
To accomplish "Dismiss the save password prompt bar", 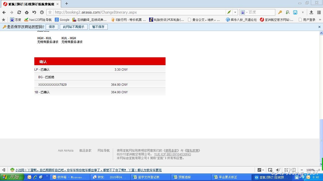I will tap(319, 27).
